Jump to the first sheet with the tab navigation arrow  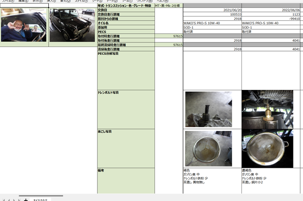[x=4, y=200]
